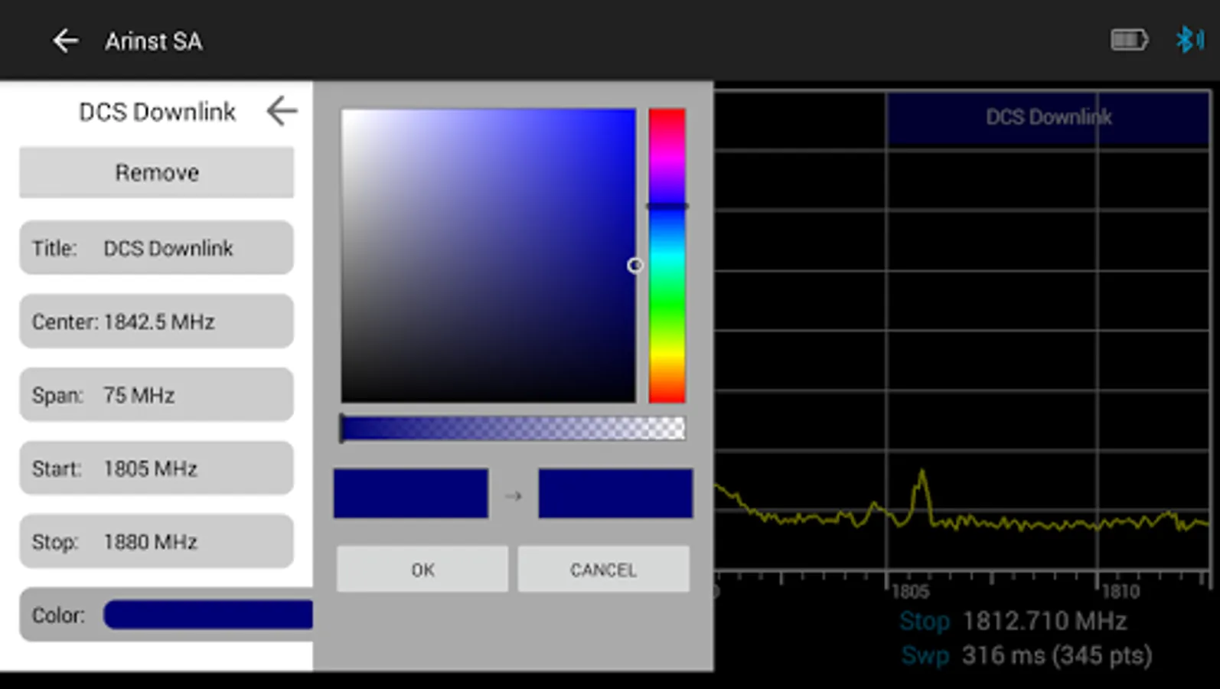Viewport: 1220px width, 689px height.
Task: Tap the battery status icon
Action: [x=1130, y=40]
